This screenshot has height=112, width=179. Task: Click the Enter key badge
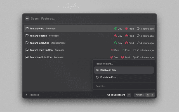[x=129, y=95]
